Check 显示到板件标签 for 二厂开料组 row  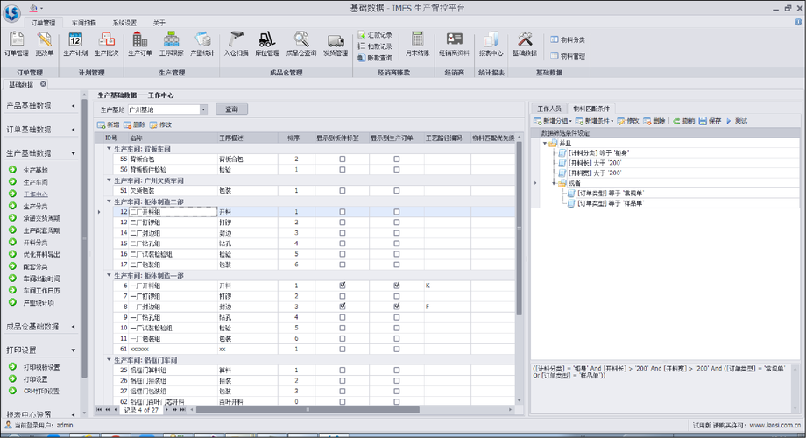click(343, 212)
